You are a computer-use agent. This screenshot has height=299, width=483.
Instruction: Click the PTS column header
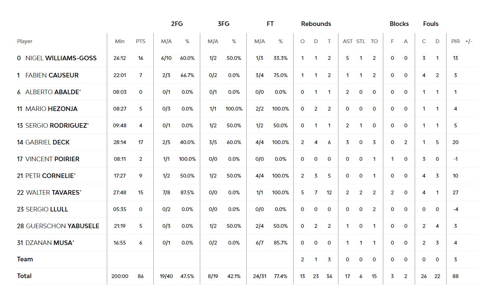[141, 41]
